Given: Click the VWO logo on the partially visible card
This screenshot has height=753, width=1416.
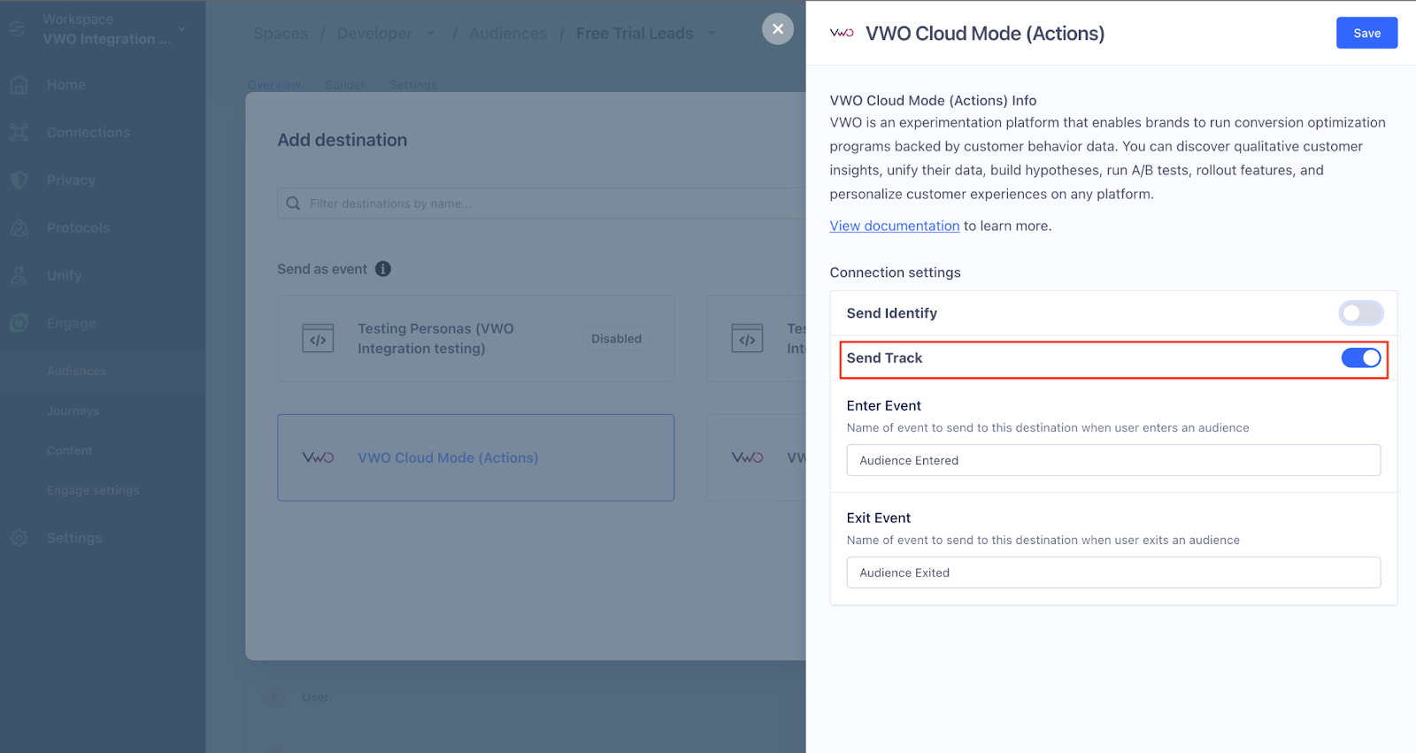Looking at the screenshot, I should [747, 457].
